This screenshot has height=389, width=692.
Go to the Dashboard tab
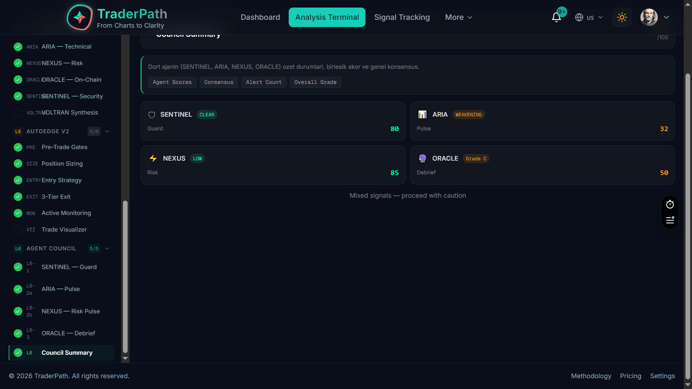tap(260, 17)
